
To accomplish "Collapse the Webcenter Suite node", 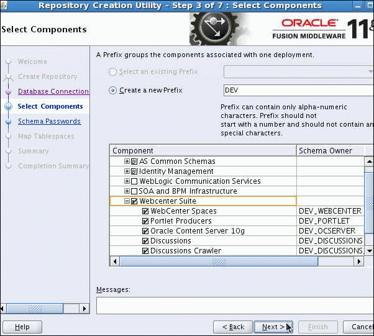I will point(127,201).
